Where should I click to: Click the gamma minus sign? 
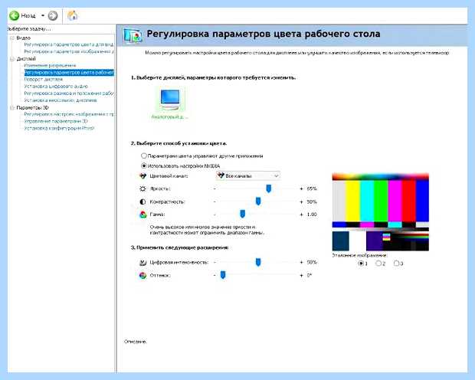[215, 215]
